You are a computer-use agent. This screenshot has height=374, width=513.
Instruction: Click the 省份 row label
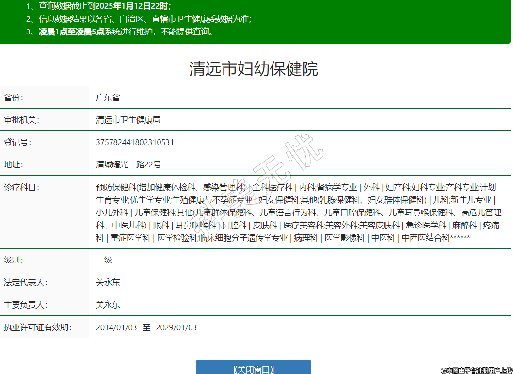[14, 98]
